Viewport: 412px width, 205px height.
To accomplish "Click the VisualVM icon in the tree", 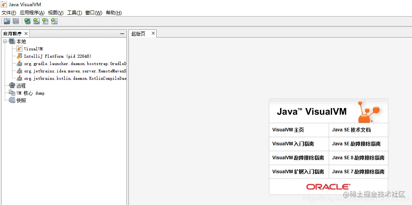I will (19, 48).
